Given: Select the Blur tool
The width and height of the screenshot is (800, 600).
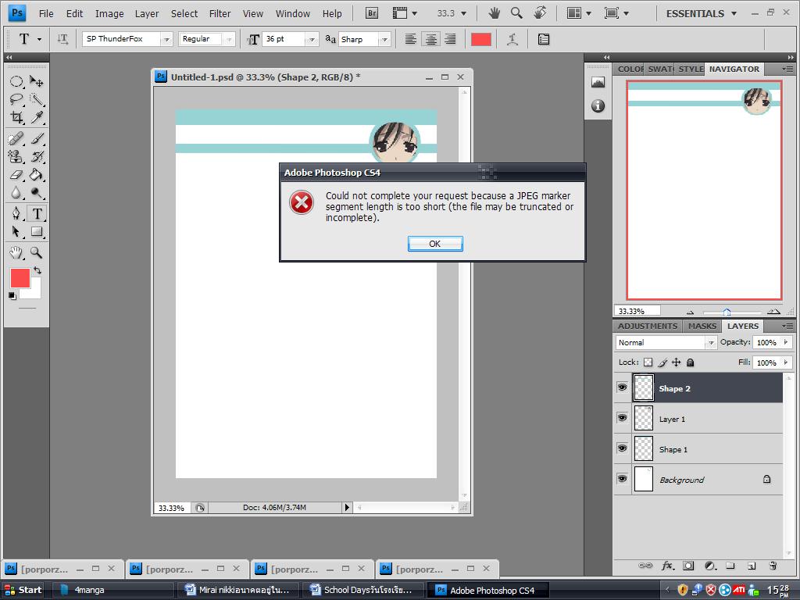Looking at the screenshot, I should coord(16,192).
